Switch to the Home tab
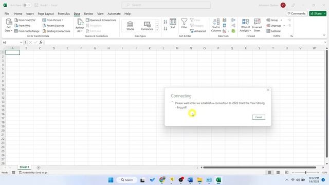Viewport: 329px width, 185px height. [x=19, y=14]
